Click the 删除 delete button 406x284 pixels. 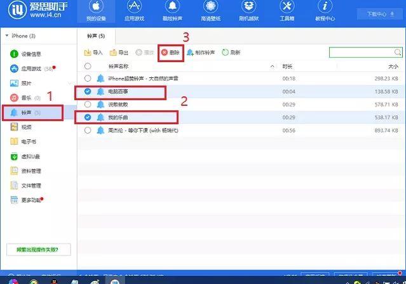coord(171,53)
